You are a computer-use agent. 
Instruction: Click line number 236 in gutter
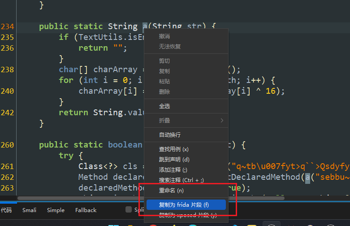click(7, 48)
